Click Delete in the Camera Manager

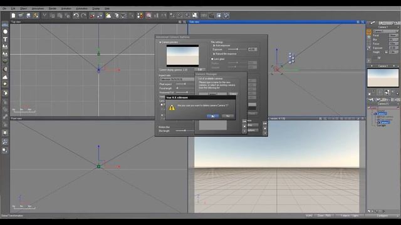pyautogui.click(x=232, y=94)
